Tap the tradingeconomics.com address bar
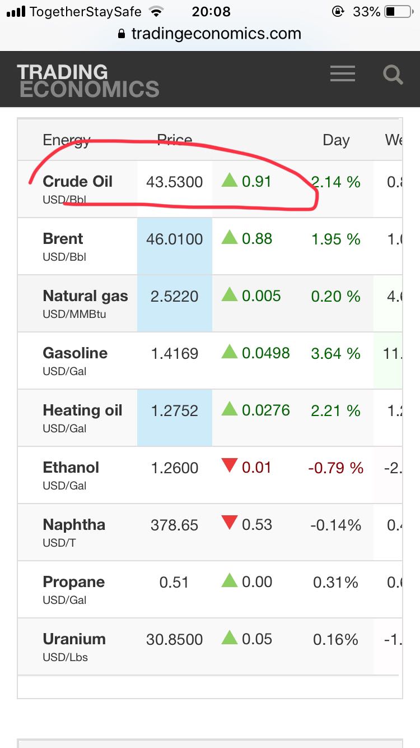 [x=216, y=34]
